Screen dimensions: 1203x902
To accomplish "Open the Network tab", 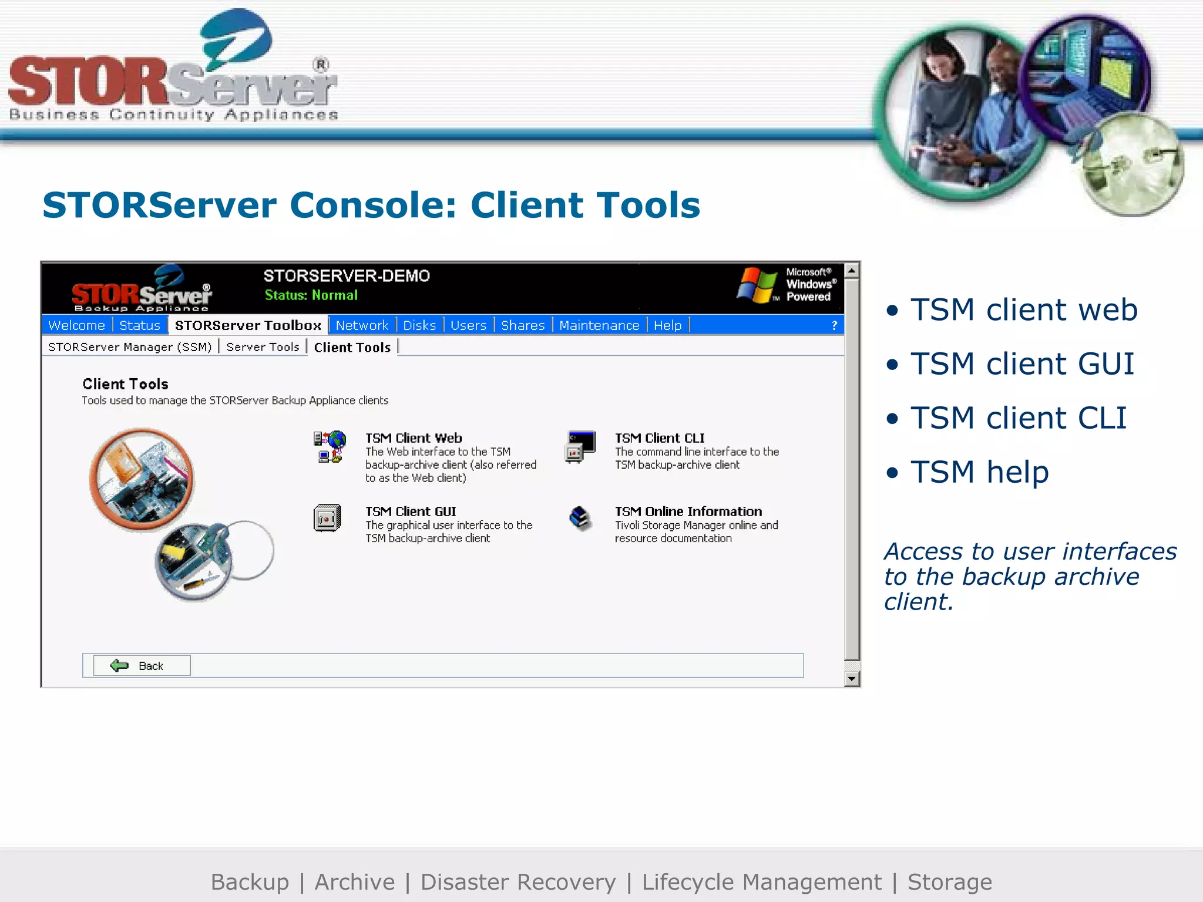I will pos(362,325).
